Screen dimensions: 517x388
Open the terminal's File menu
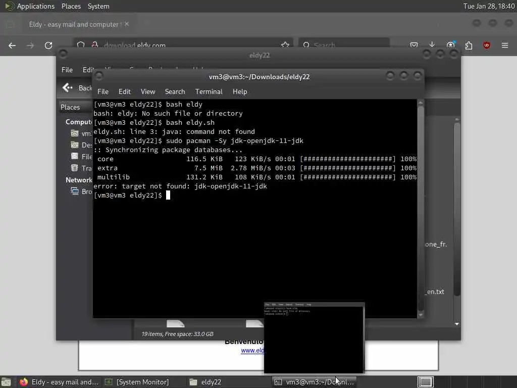[x=103, y=92]
